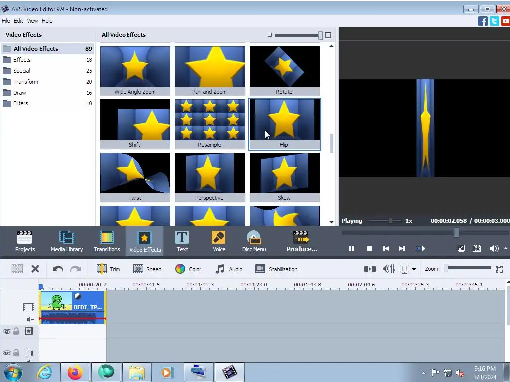This screenshot has width=510, height=382.
Task: Stop the preview playback
Action: [x=369, y=249]
